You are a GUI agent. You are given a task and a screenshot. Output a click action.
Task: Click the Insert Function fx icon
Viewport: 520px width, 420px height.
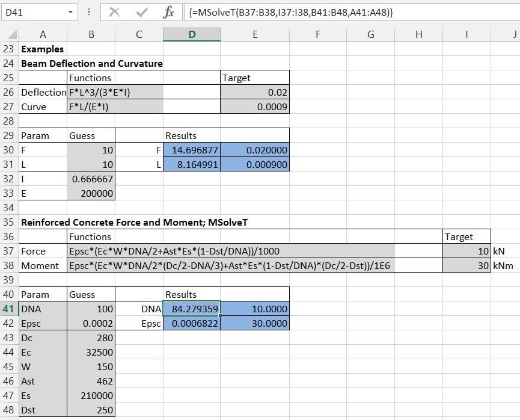[x=169, y=13]
